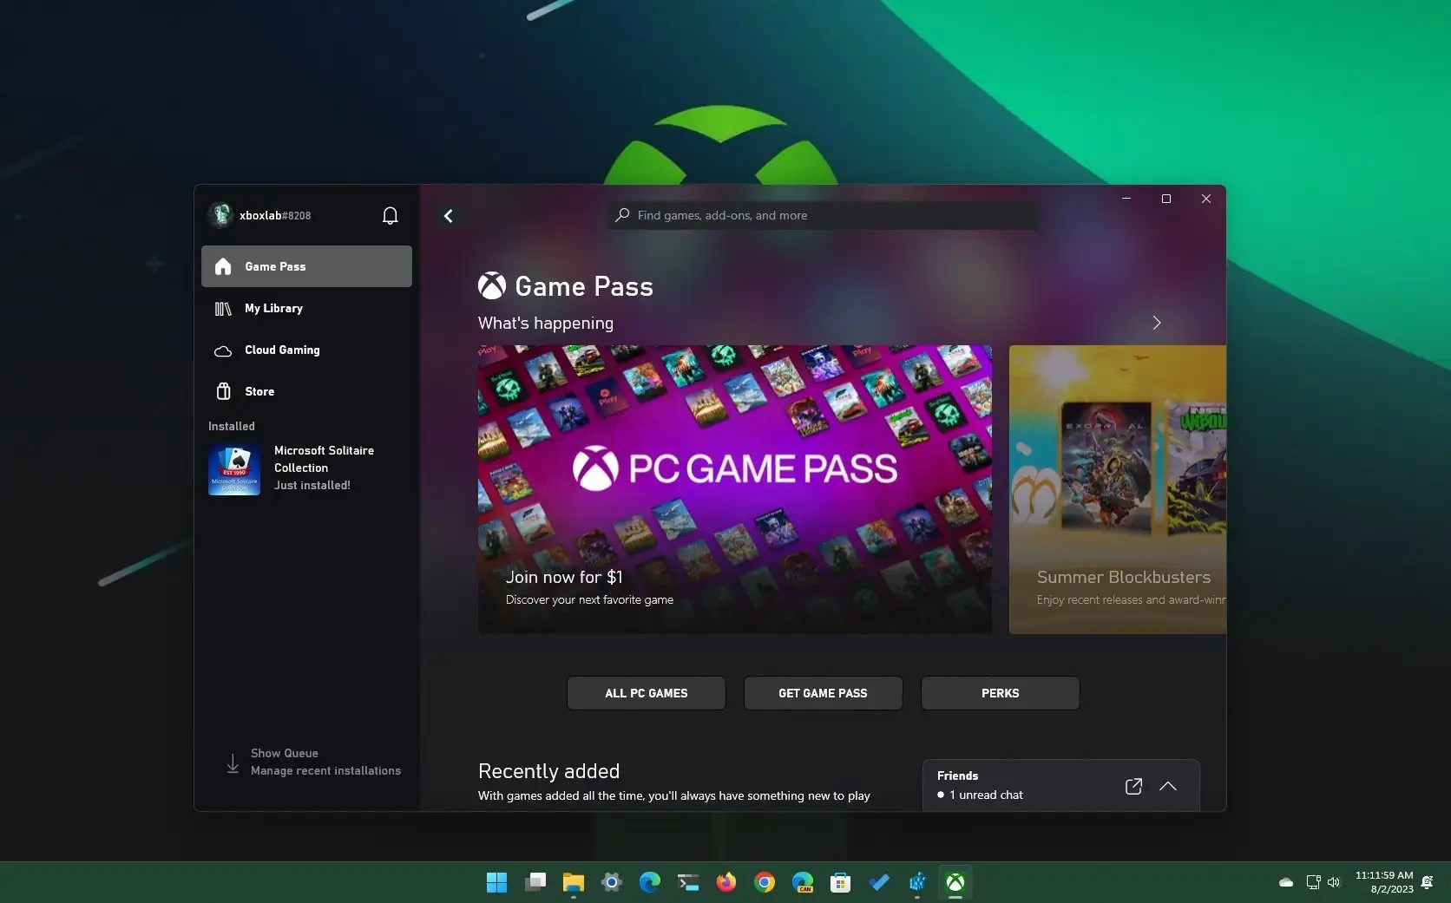1451x903 pixels.
Task: Launch the Xbox app from the taskbar
Action: [955, 882]
